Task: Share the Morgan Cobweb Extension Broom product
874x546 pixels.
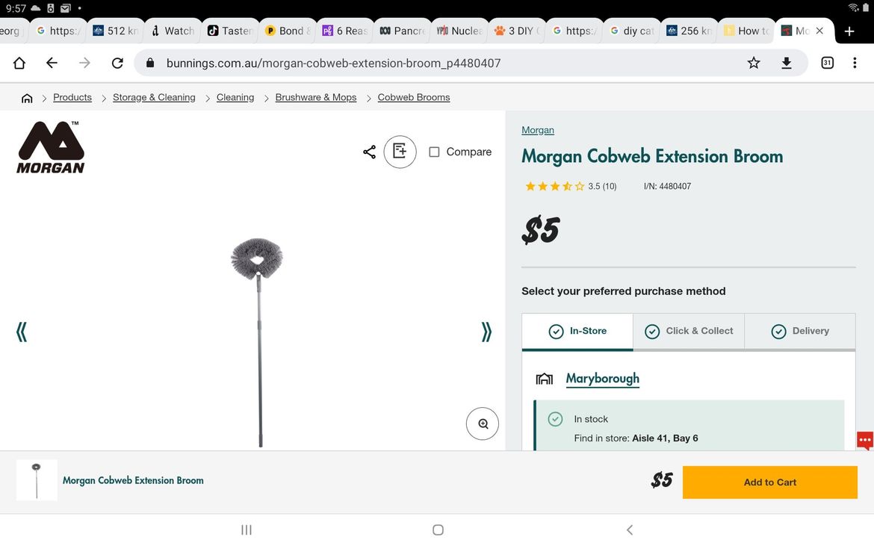Action: coord(368,151)
